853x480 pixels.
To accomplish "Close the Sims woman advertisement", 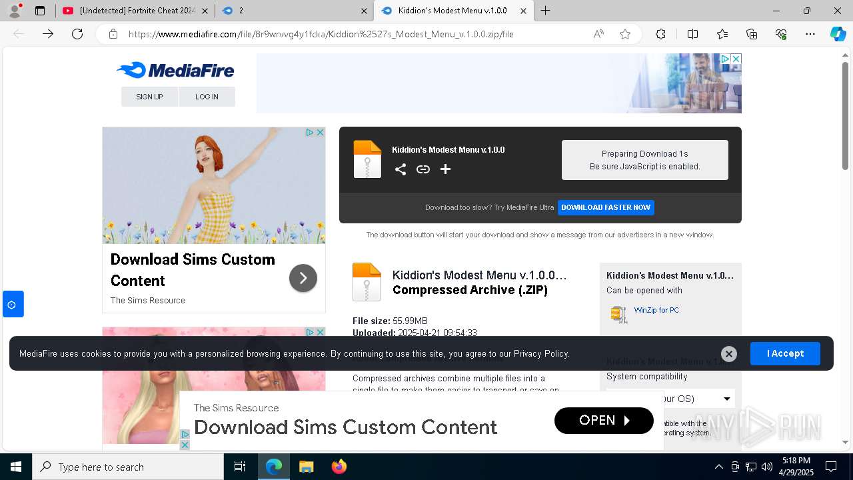I will click(x=320, y=132).
